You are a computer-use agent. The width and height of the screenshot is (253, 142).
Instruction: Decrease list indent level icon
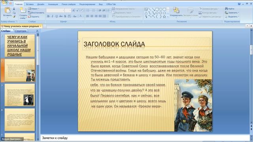(100, 11)
